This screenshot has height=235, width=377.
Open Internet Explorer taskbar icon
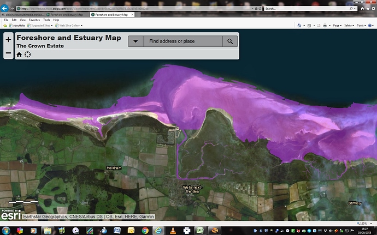158,231
